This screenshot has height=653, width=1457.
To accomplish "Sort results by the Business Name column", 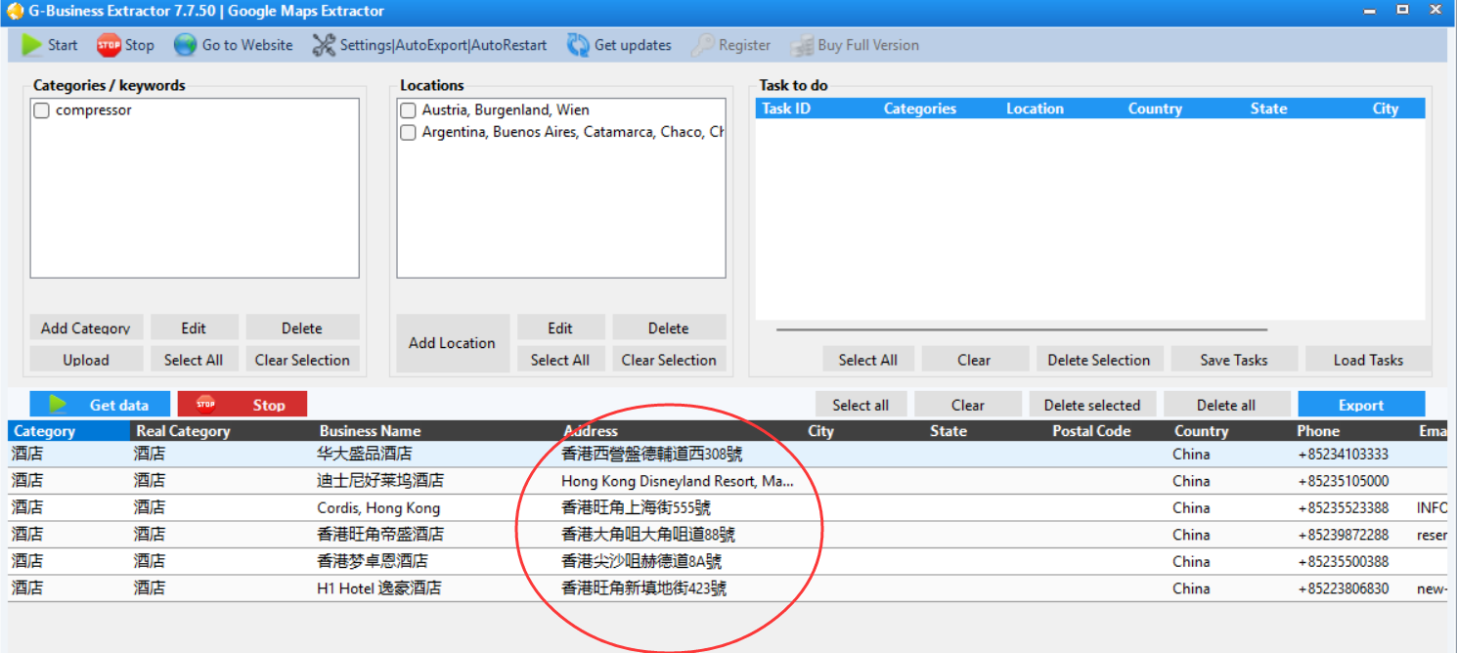I will point(370,430).
